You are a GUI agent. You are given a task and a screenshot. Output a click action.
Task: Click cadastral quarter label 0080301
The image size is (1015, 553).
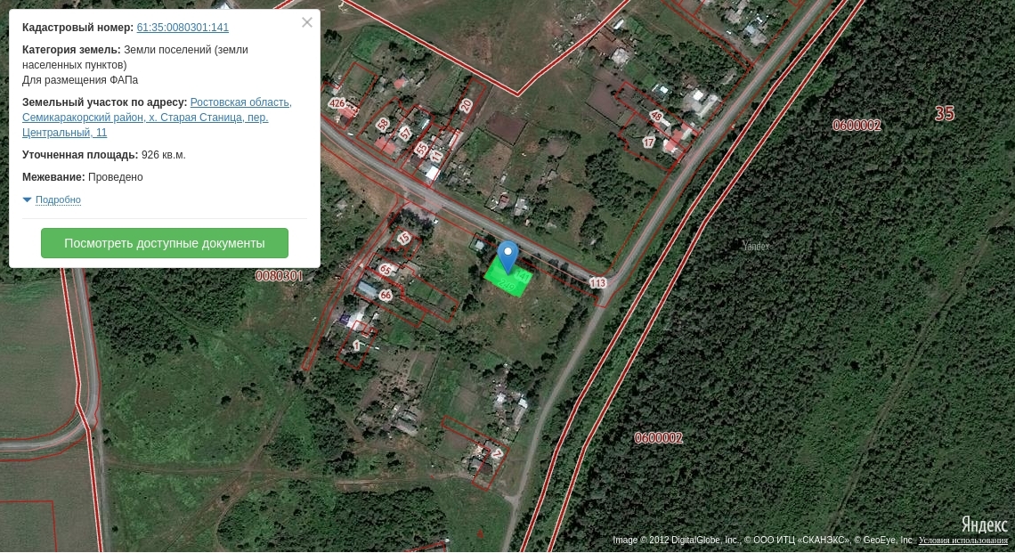tap(279, 276)
